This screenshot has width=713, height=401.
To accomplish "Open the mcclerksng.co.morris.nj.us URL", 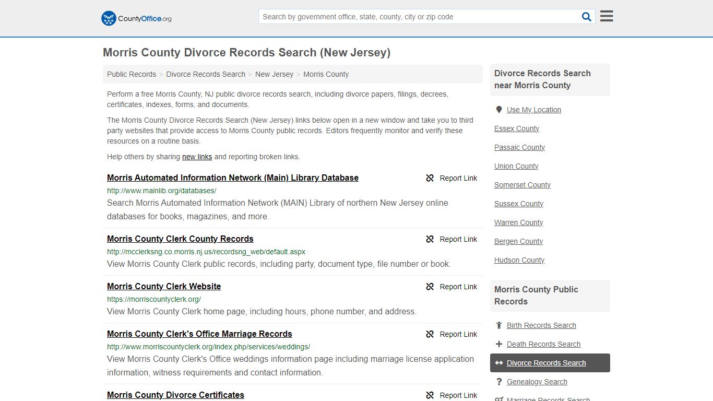I will click(x=206, y=252).
